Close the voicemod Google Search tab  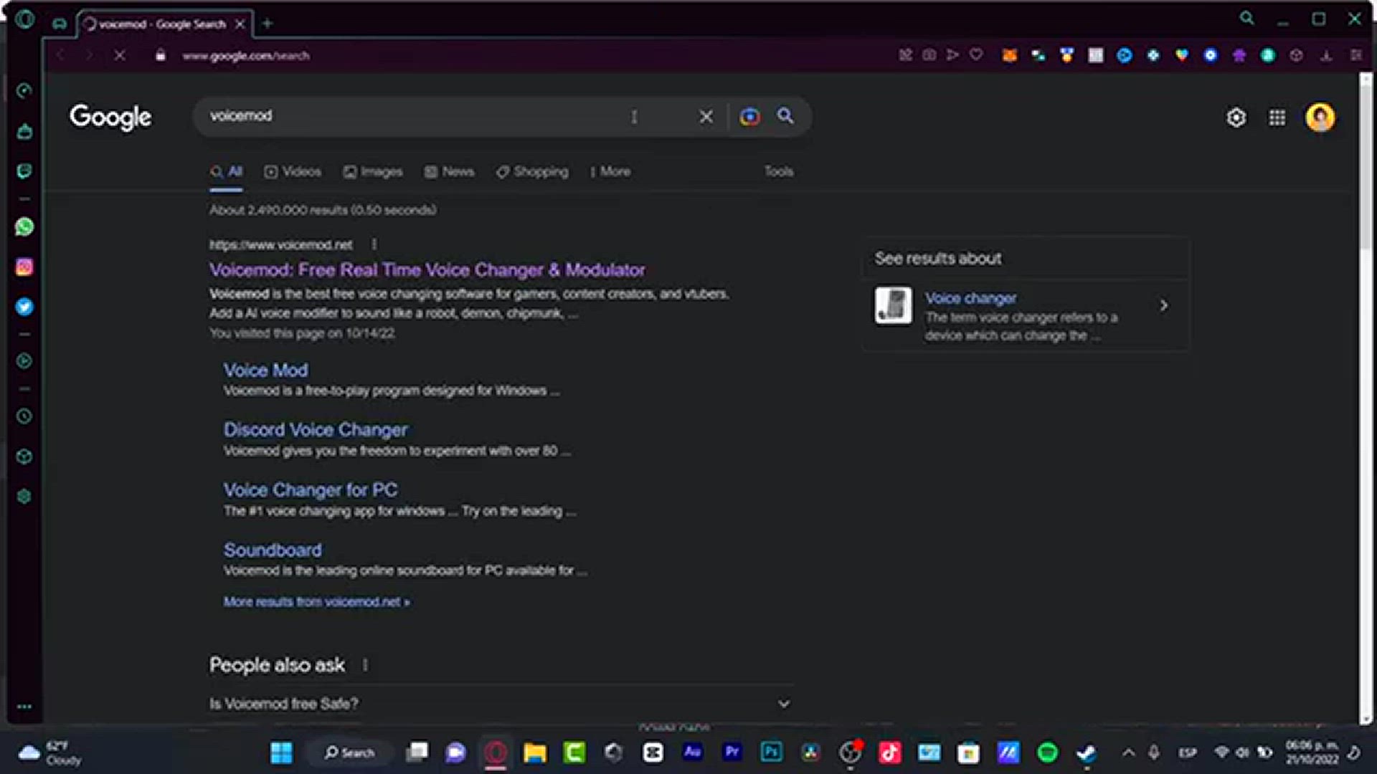[240, 24]
